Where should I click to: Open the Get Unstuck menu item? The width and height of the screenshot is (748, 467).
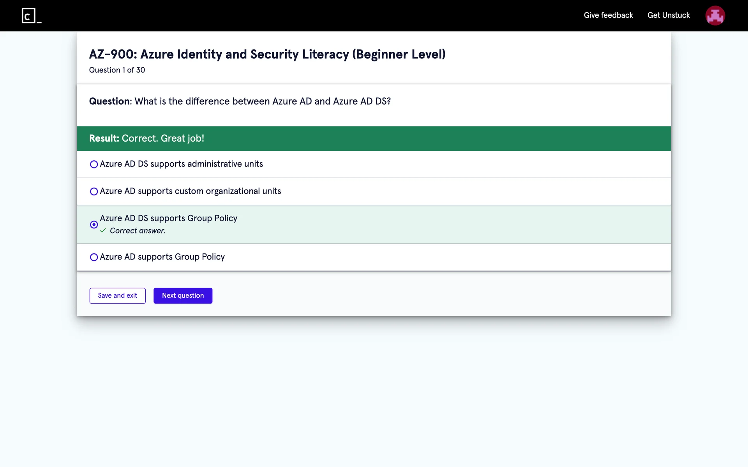pyautogui.click(x=669, y=15)
